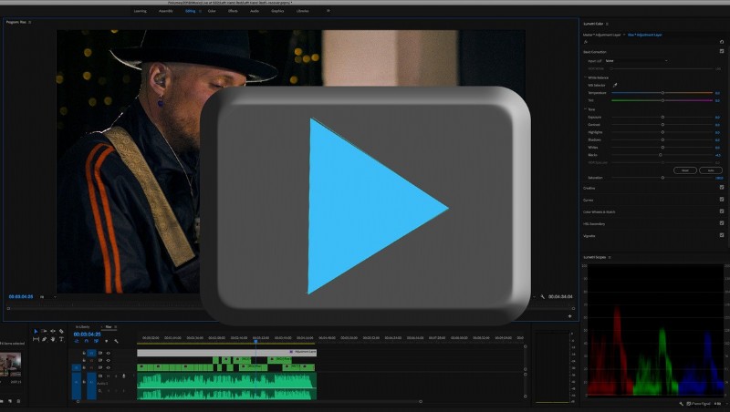Toggle Linked Selection in timeline
Image resolution: width=730 pixels, height=412 pixels.
point(97,341)
